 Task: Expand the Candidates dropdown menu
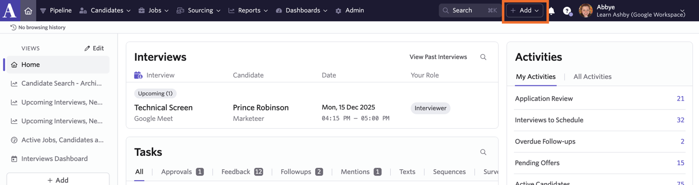105,10
